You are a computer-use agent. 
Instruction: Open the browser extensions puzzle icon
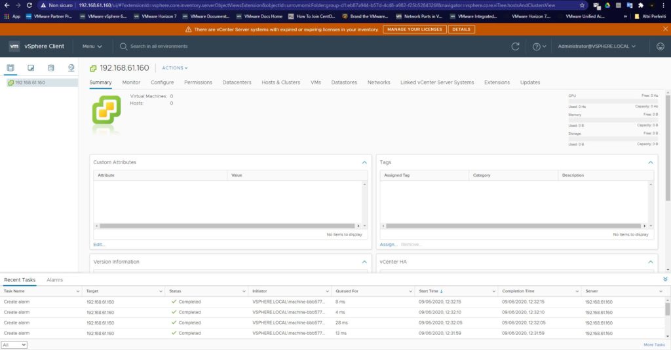[641, 5]
